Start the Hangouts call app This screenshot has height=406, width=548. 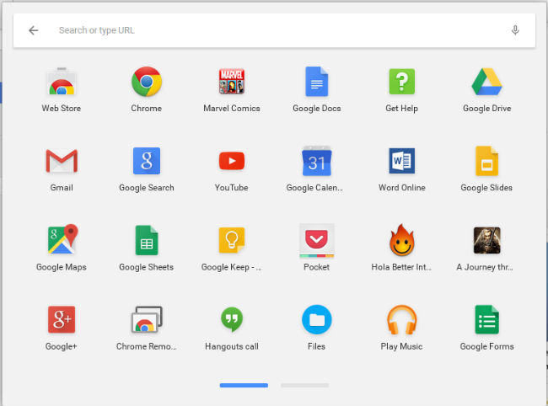[x=231, y=319]
